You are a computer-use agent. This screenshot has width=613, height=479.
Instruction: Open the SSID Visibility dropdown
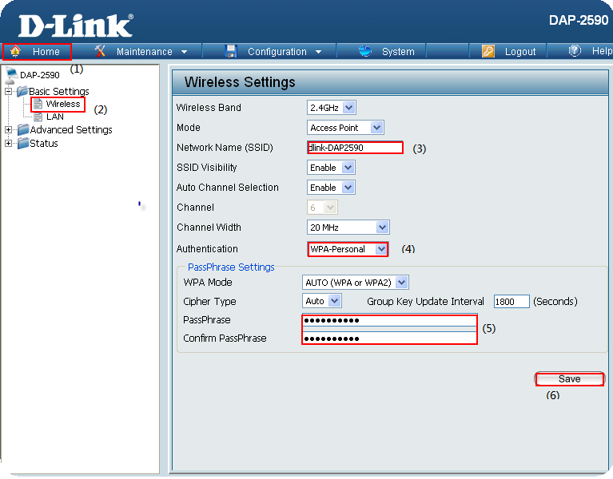(331, 168)
